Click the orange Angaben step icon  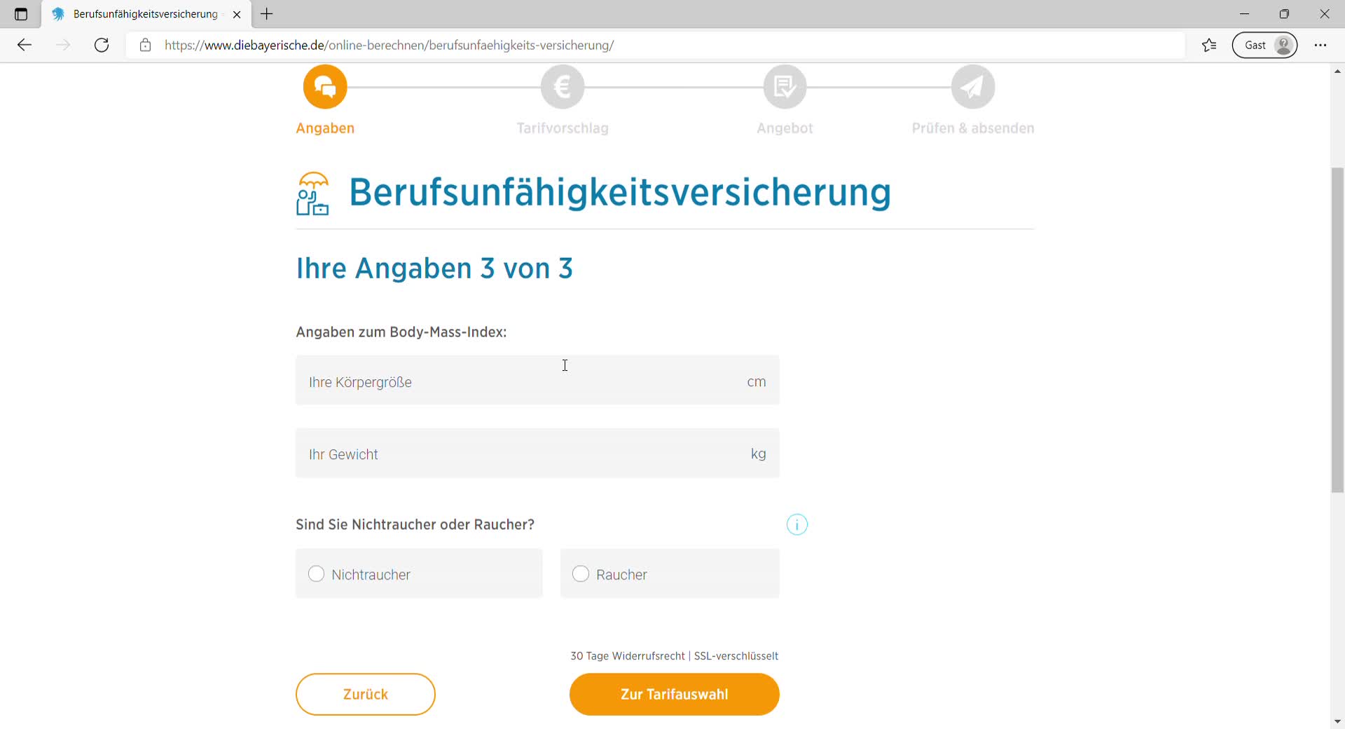[x=325, y=87]
